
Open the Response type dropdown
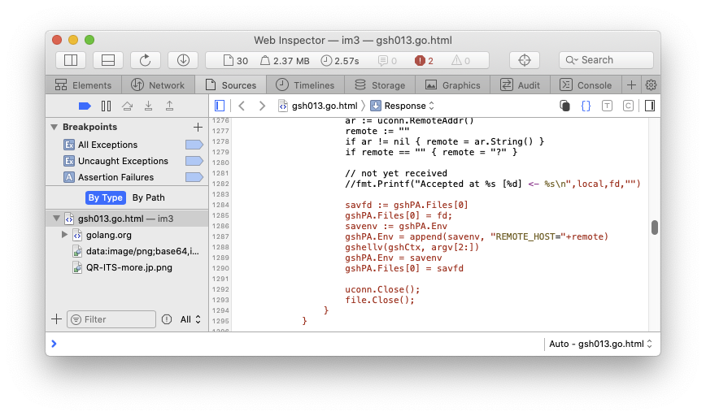point(403,106)
